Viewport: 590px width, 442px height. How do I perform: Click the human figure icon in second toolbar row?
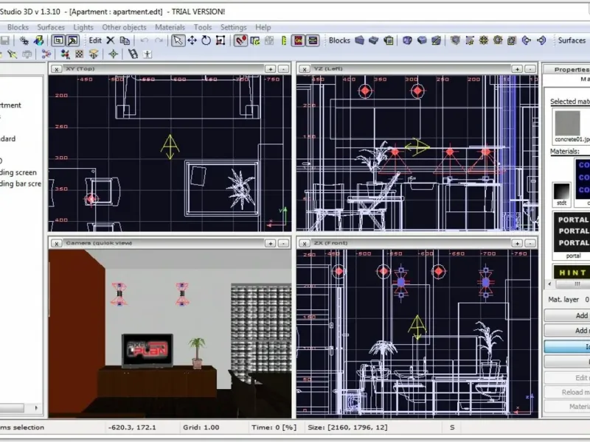coord(147,55)
